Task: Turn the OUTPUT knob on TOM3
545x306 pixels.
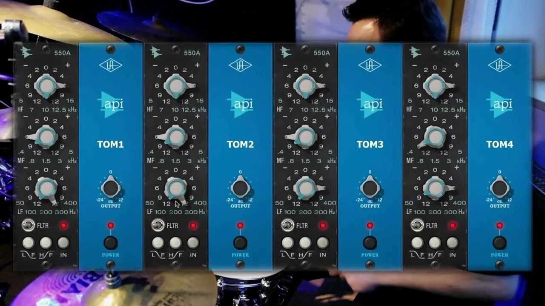Action: pos(370,188)
